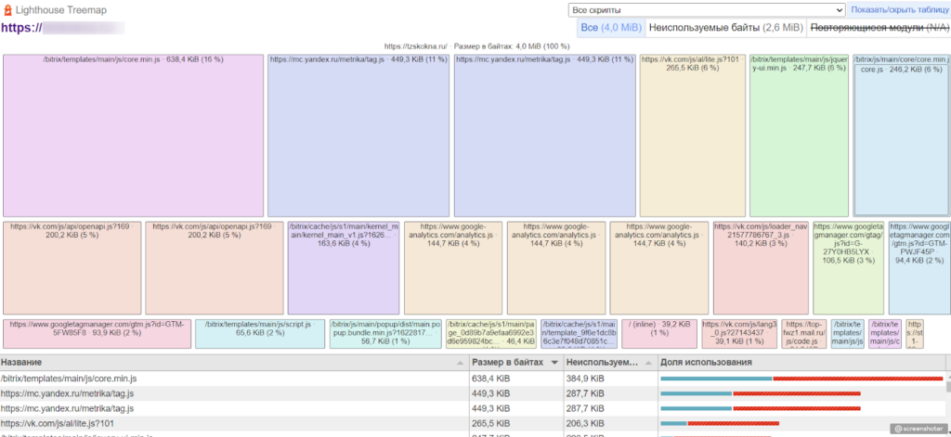The height and width of the screenshot is (437, 951).
Task: Select the Все (4,0 MiB) view mode
Action: (610, 28)
